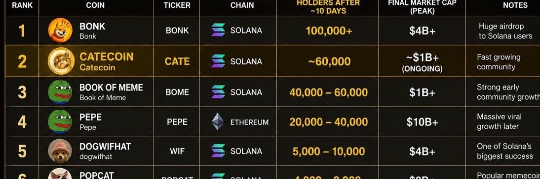
Task: Click the CATECOIN coin name
Action: pos(107,57)
